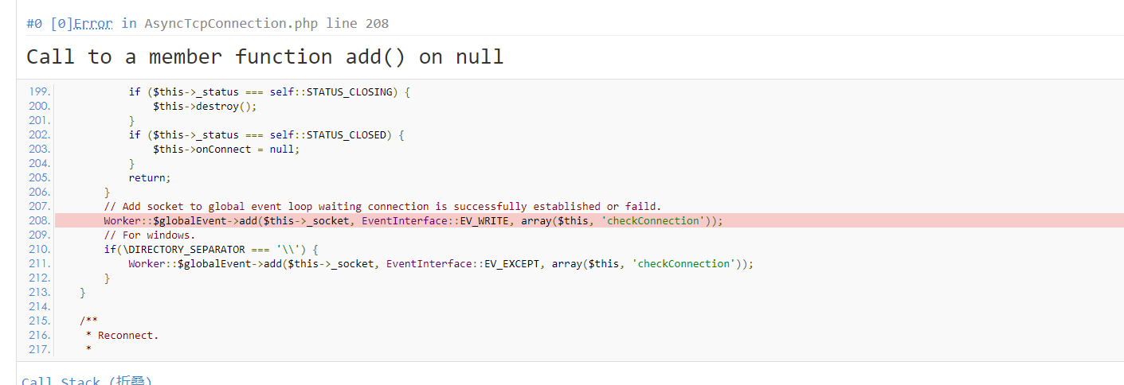Click the $this->destroy() call on line 200
The height and width of the screenshot is (385, 1124).
[206, 106]
